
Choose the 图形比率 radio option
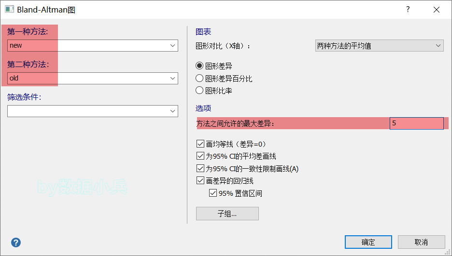pyautogui.click(x=199, y=90)
